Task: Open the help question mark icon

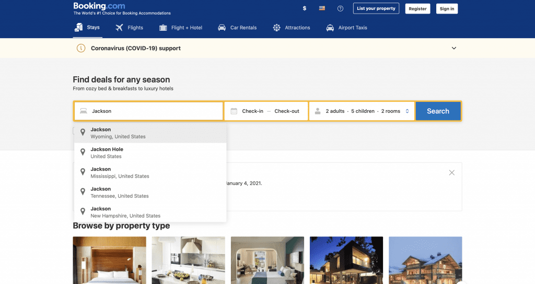Action: click(340, 8)
